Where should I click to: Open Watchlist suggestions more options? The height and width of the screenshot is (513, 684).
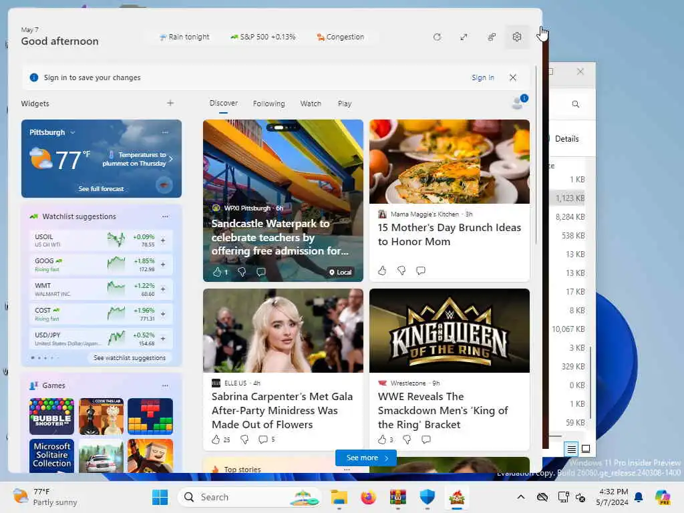pos(165,216)
